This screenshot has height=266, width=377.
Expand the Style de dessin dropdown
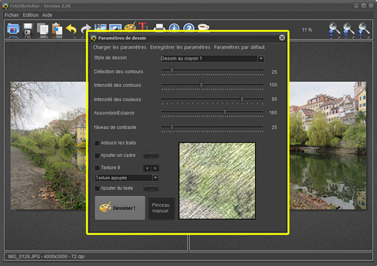(x=261, y=58)
